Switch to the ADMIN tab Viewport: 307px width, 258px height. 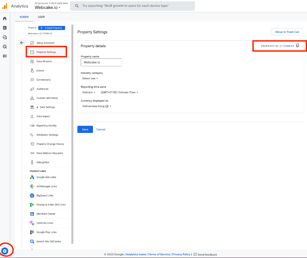coord(24,17)
